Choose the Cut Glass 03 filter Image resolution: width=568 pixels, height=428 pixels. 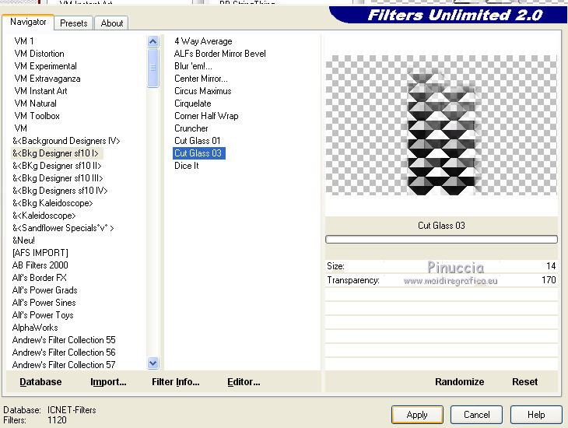(x=198, y=153)
